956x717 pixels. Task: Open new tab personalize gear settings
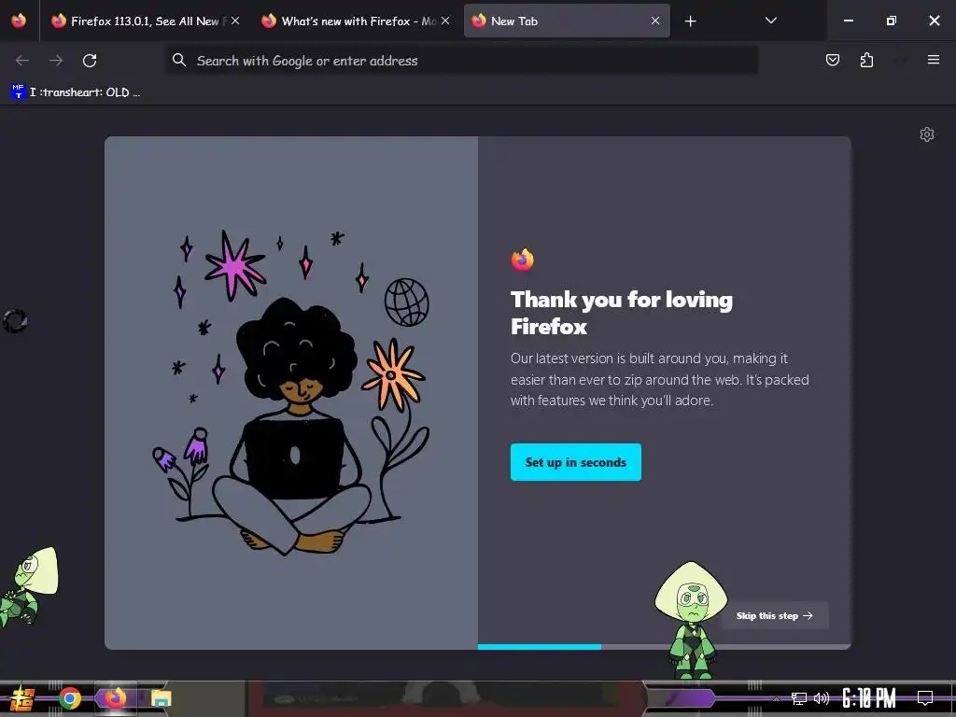click(x=927, y=134)
